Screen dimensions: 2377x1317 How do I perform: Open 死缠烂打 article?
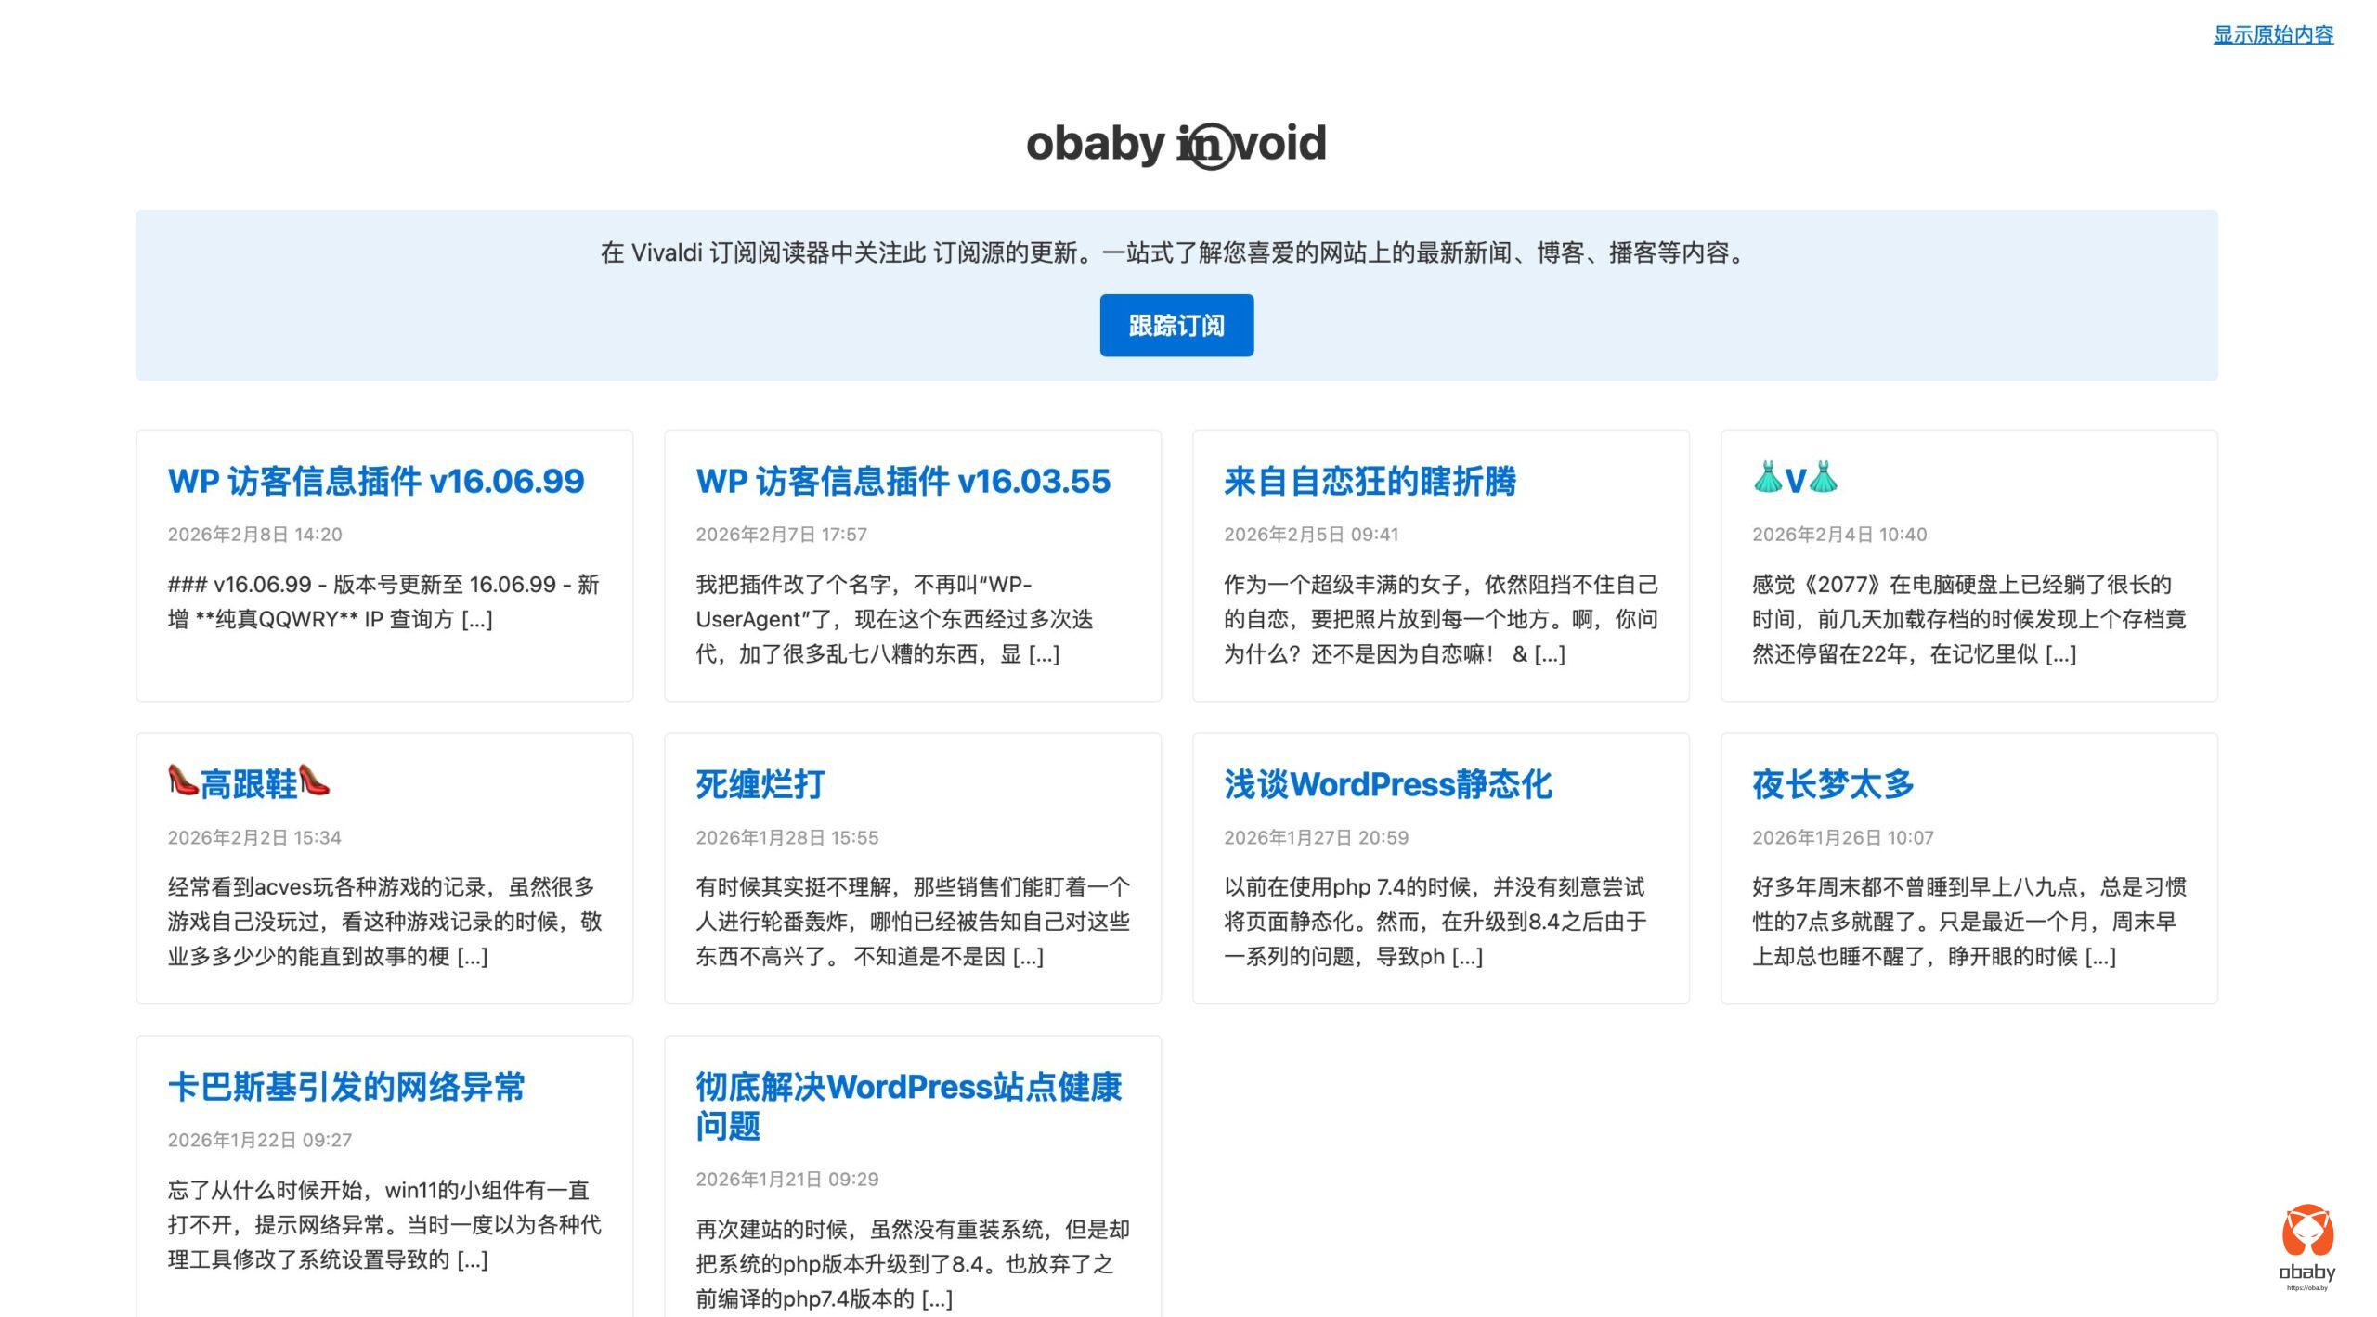(x=760, y=784)
